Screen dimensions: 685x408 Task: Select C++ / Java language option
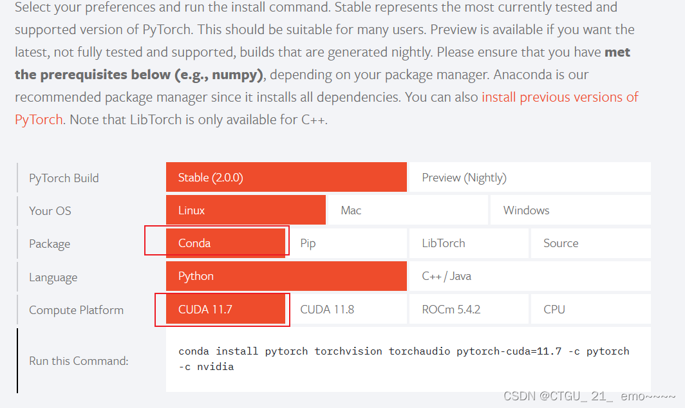click(x=528, y=276)
